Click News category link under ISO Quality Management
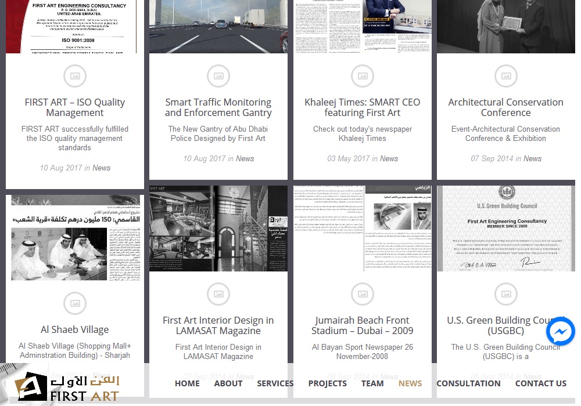Viewport: 581px width, 406px height. coord(101,168)
